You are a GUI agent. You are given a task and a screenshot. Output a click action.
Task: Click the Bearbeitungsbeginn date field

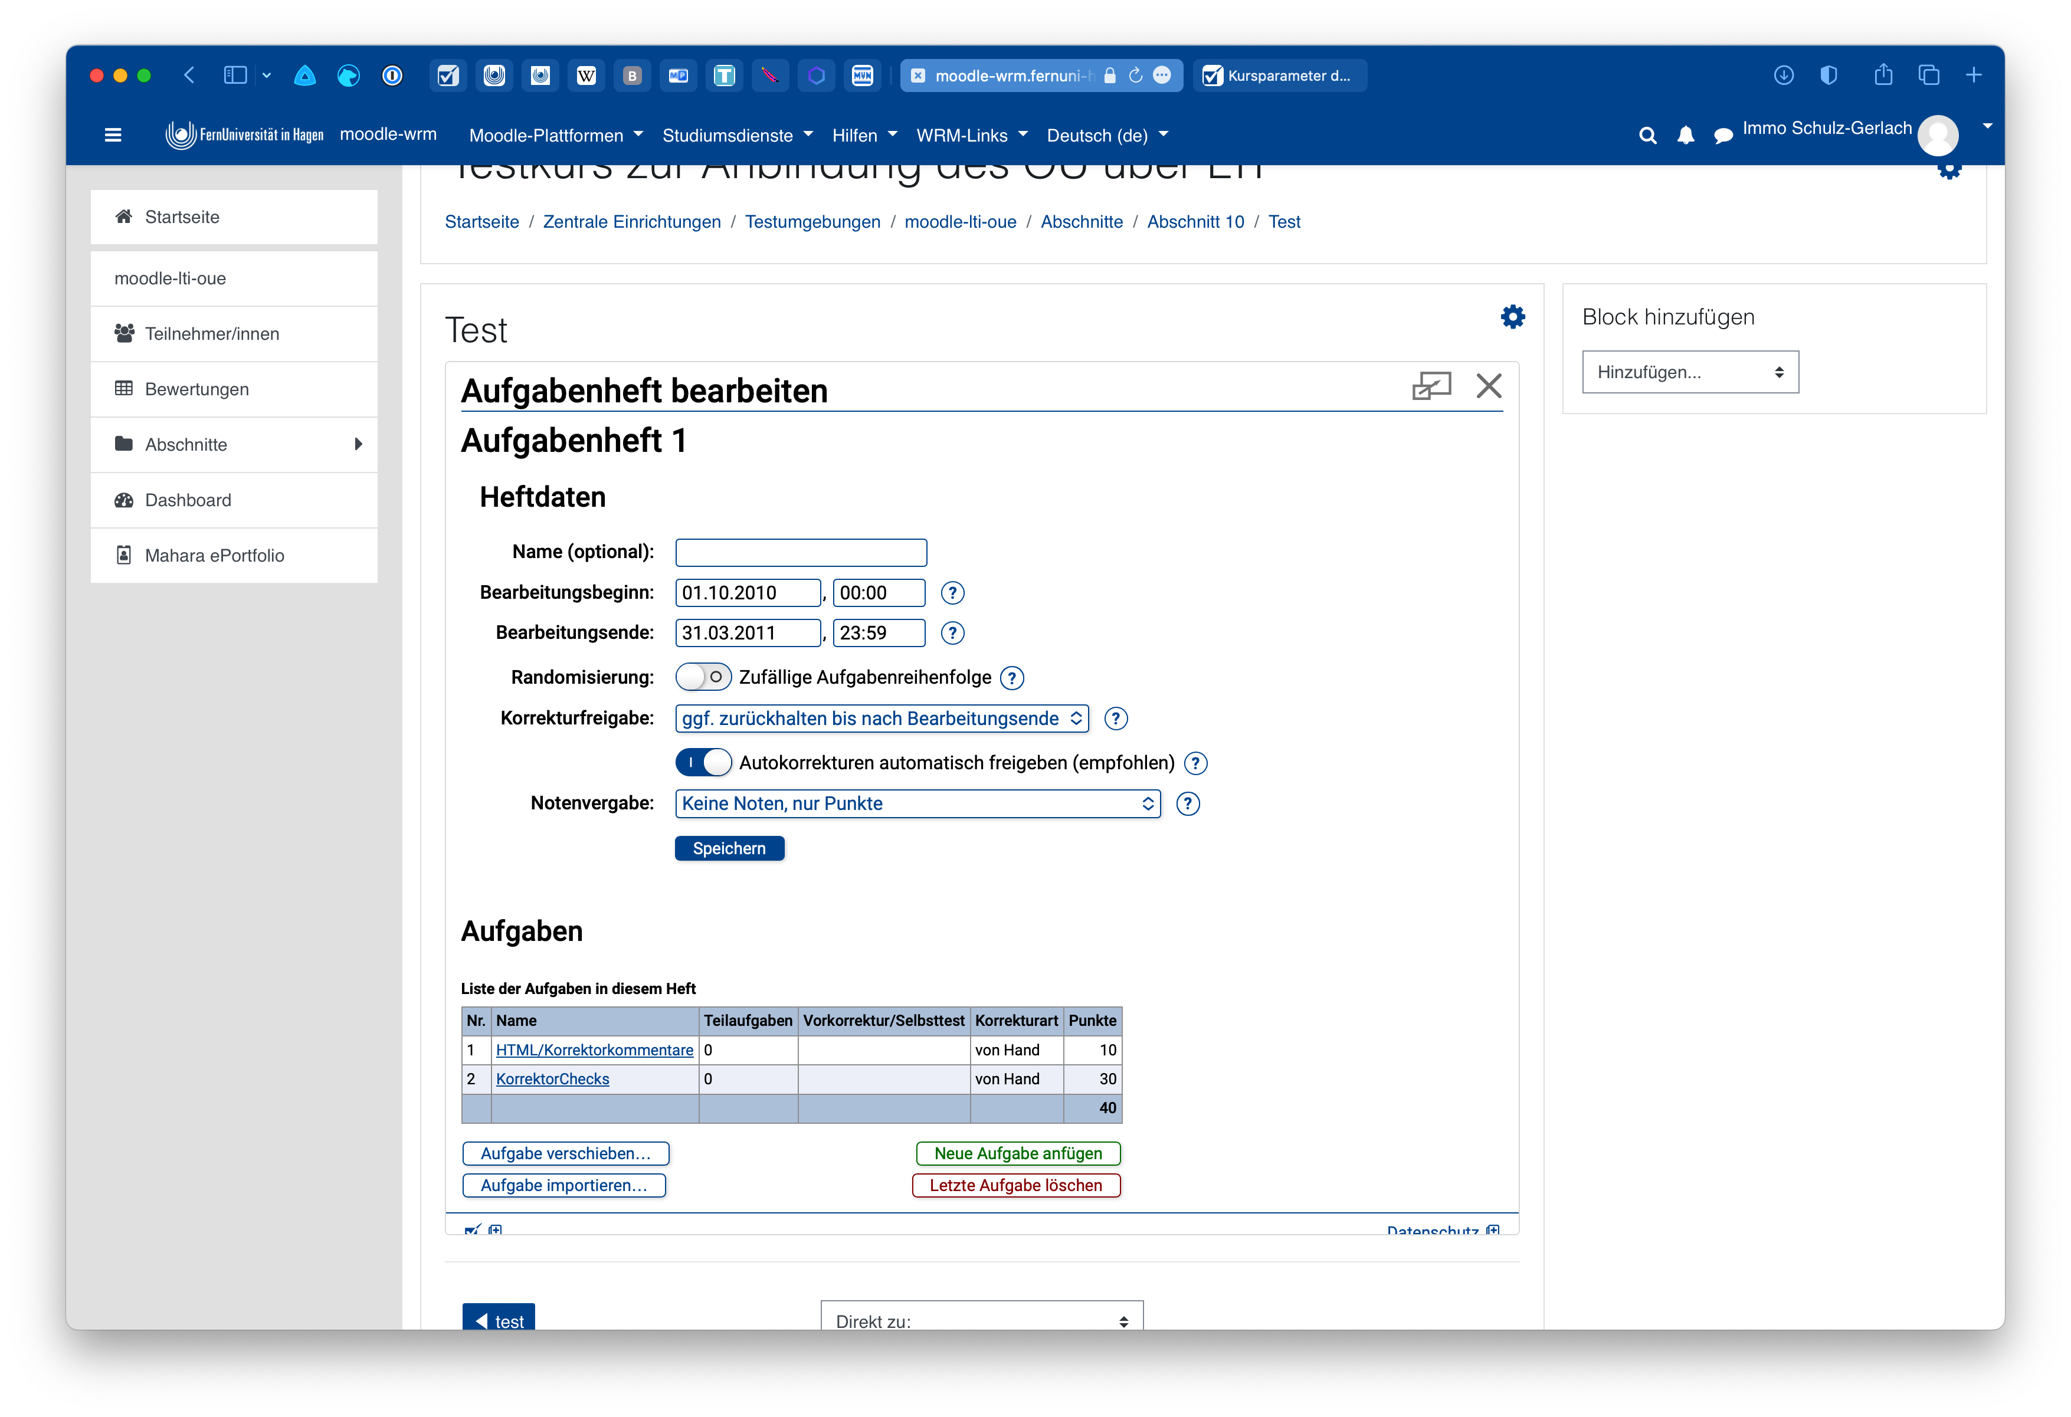(748, 593)
